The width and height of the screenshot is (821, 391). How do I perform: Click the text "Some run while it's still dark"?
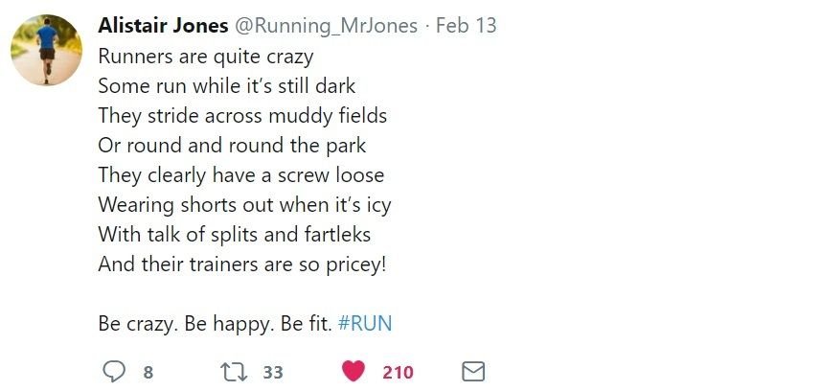[227, 85]
